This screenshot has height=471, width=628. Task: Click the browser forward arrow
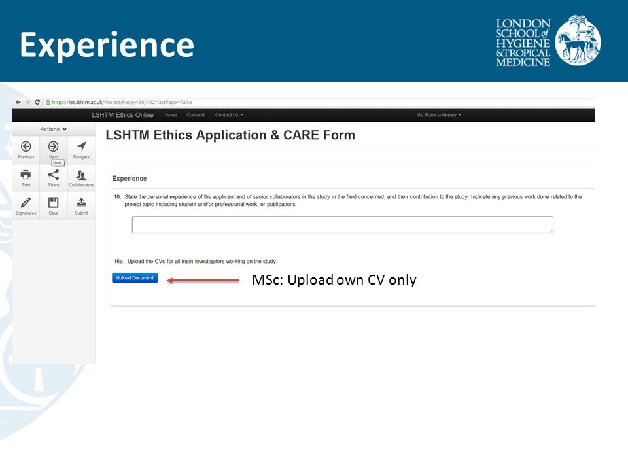[x=27, y=102]
